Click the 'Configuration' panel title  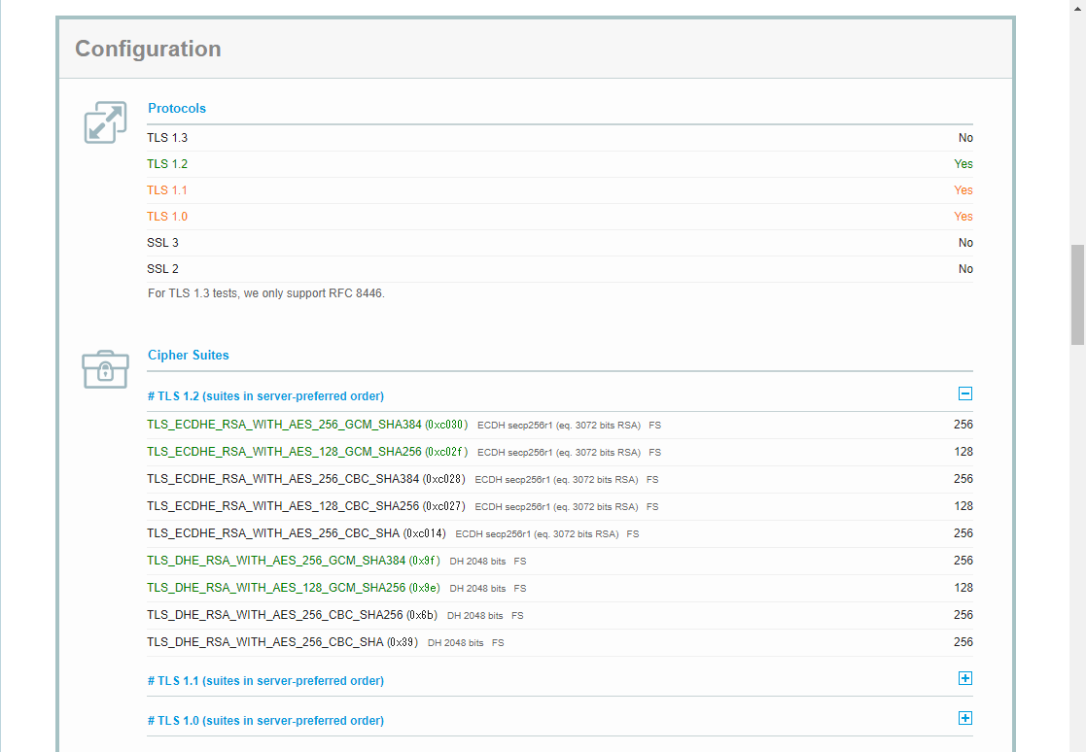[148, 49]
